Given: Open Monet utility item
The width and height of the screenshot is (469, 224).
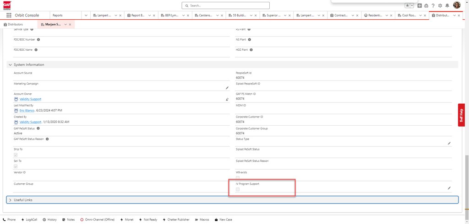Looking at the screenshot, I should click(x=127, y=219).
